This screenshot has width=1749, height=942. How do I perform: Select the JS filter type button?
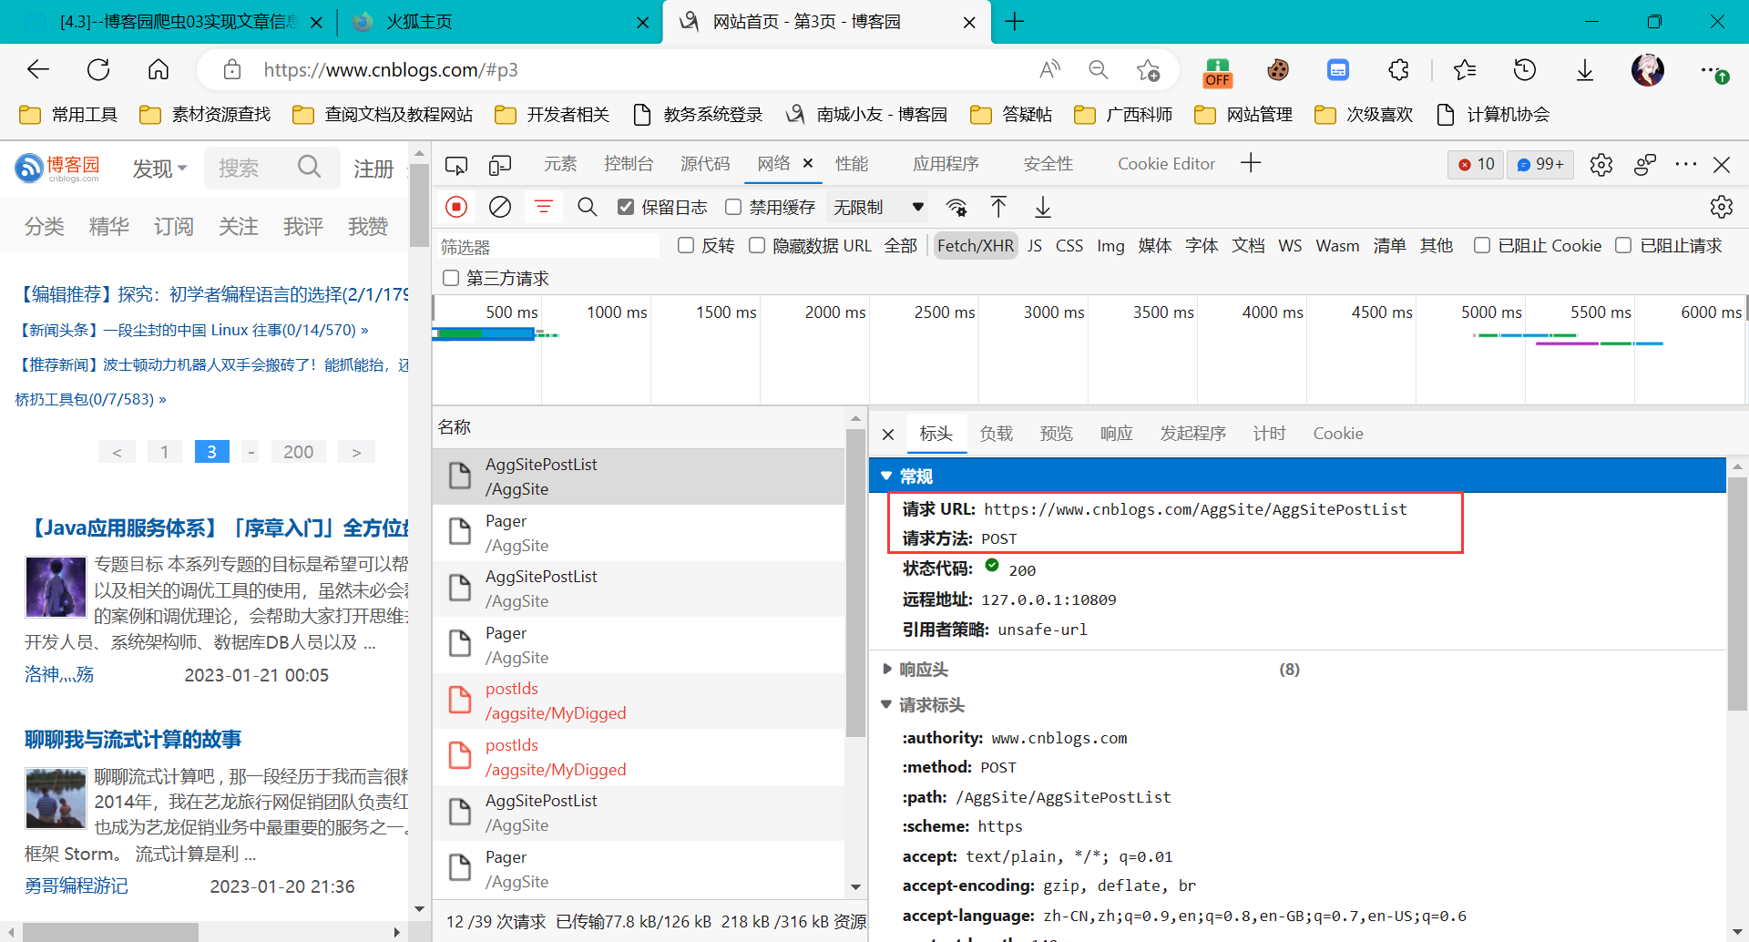[x=1035, y=246]
